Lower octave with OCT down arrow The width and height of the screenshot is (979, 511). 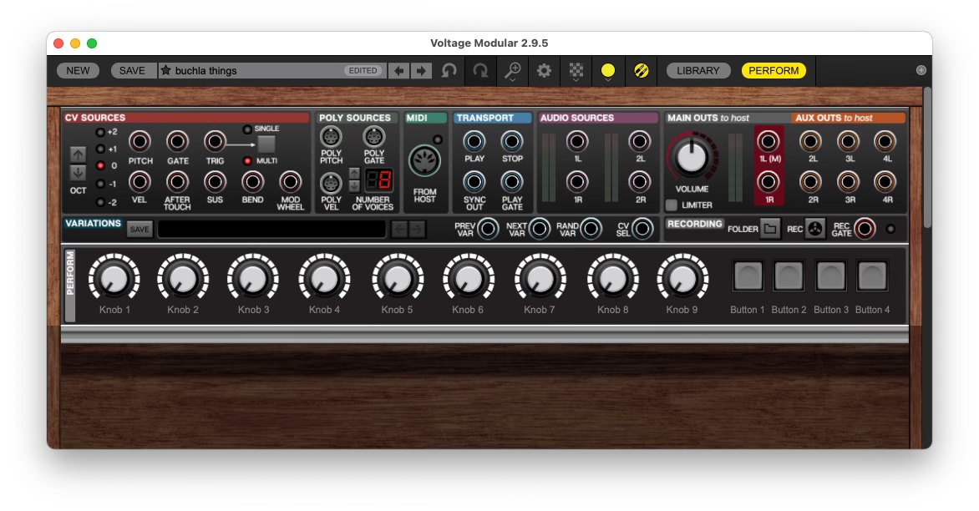click(78, 172)
